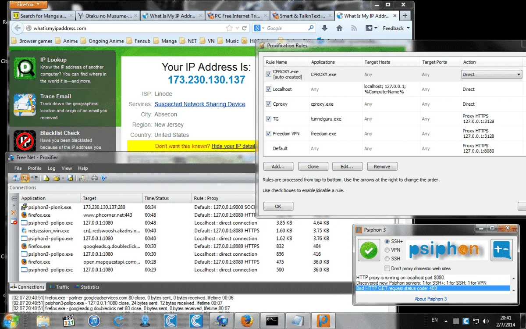Click the save profile icon in Proxifier's toolbar

(71, 178)
